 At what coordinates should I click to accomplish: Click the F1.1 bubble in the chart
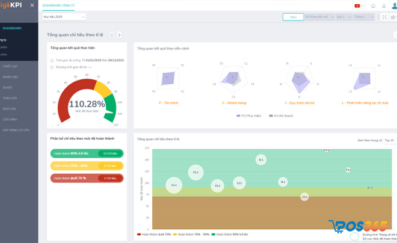point(195,173)
